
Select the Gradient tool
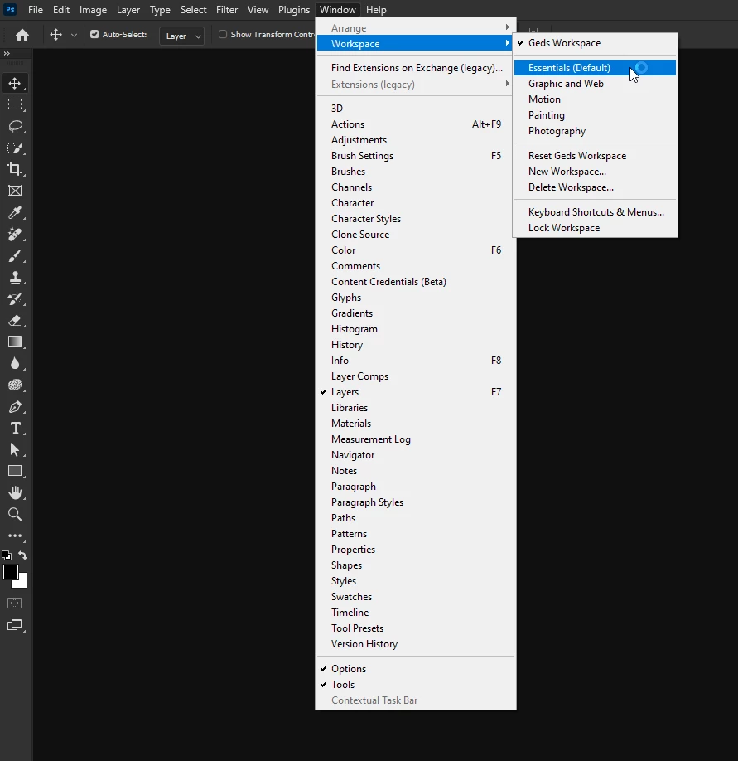(x=15, y=342)
